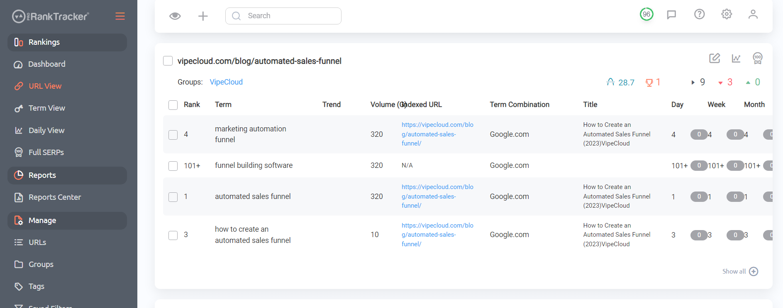
Task: Open Reports section in sidebar
Action: pos(67,175)
